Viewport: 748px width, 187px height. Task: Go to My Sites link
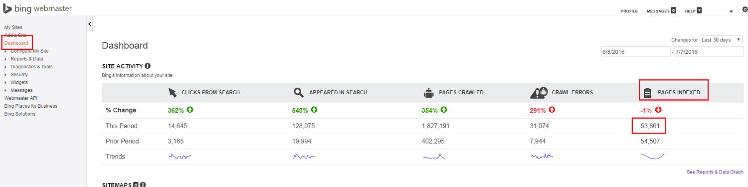click(13, 27)
